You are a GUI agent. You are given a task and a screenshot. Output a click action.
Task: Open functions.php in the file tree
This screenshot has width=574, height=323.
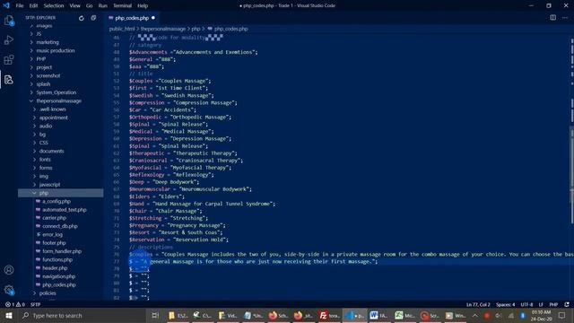[57, 259]
